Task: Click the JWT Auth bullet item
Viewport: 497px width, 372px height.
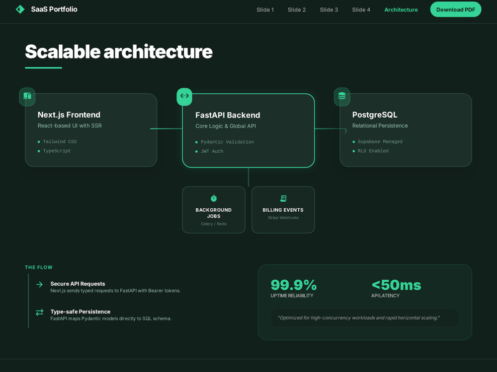Action: tap(209, 151)
